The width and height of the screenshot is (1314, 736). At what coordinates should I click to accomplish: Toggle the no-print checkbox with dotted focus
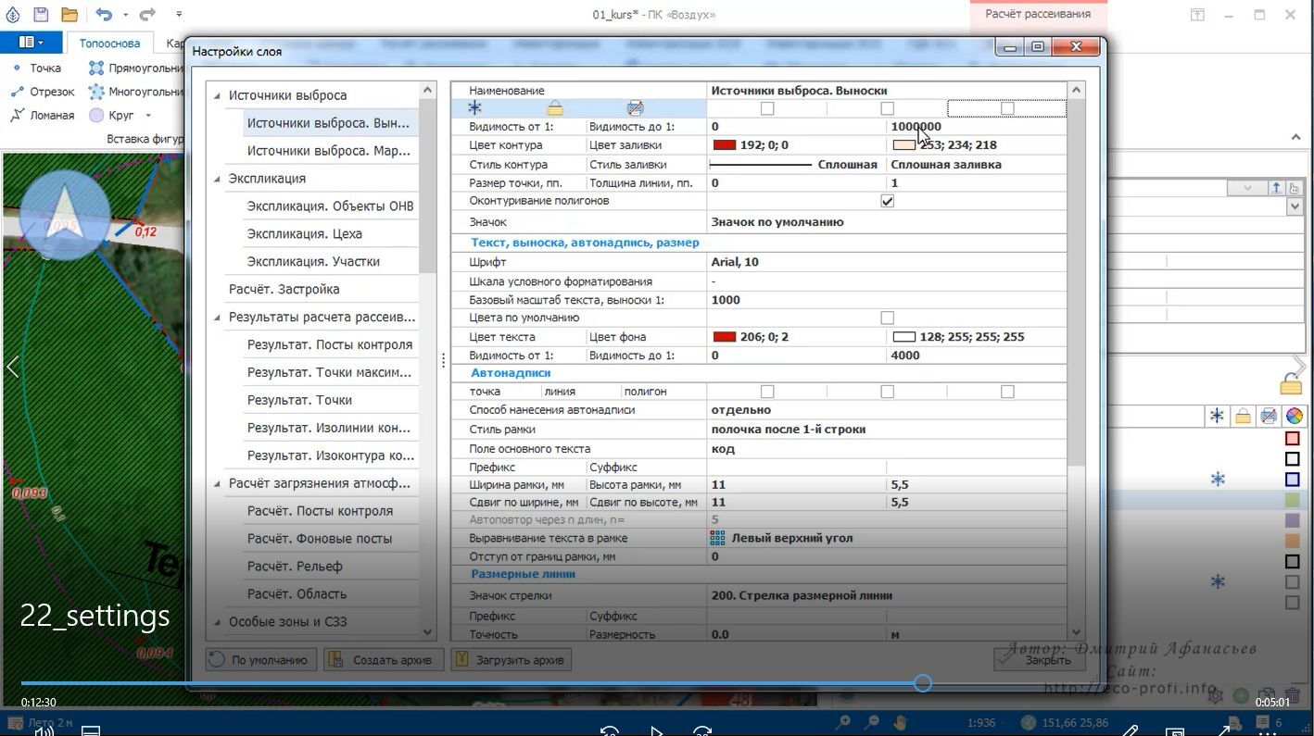tap(1007, 108)
